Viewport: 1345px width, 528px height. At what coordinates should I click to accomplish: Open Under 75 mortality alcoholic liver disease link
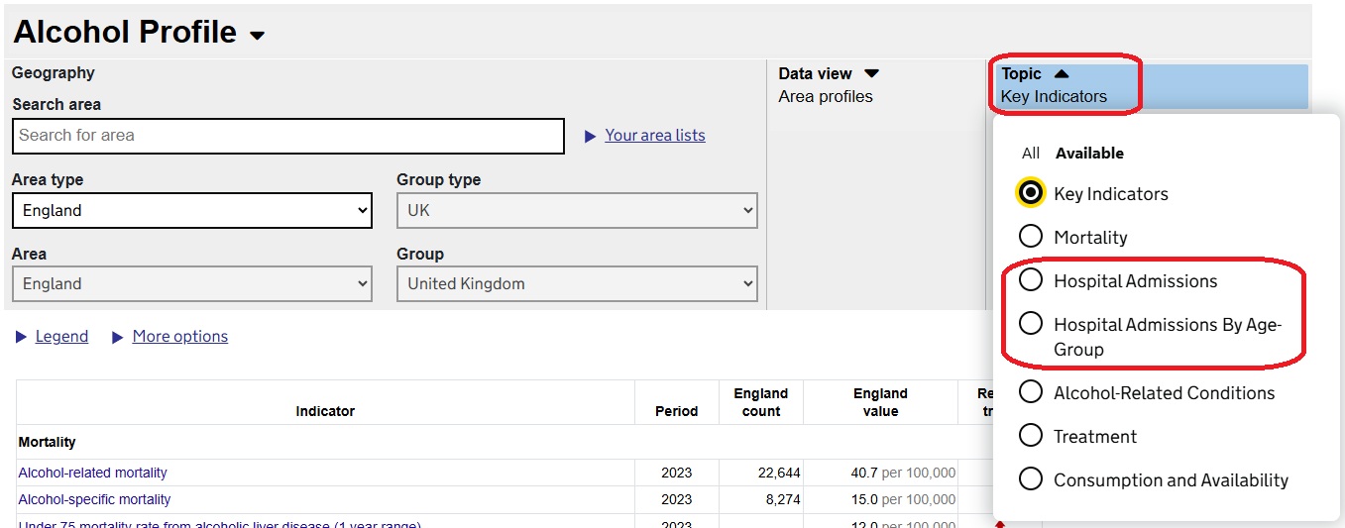tap(219, 523)
